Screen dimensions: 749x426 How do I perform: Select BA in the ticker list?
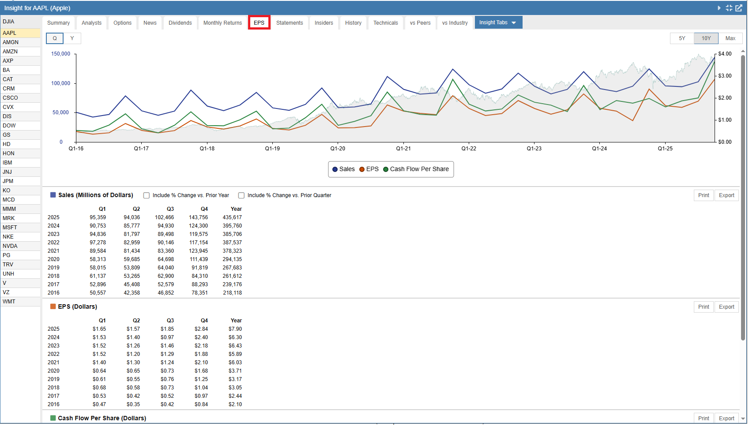pyautogui.click(x=20, y=70)
